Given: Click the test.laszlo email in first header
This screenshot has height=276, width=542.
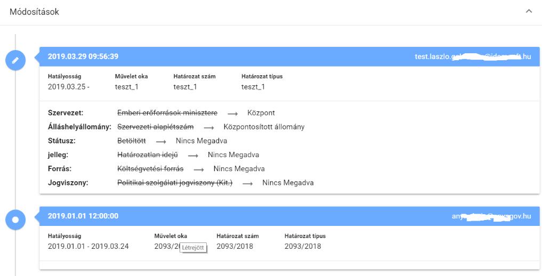Looking at the screenshot, I should tap(473, 56).
